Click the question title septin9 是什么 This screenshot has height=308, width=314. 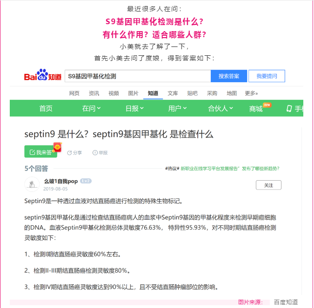pos(119,134)
